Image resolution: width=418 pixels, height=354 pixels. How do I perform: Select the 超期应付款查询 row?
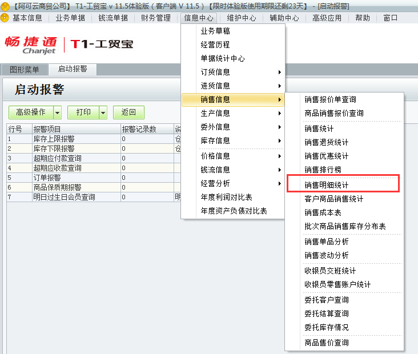94,158
